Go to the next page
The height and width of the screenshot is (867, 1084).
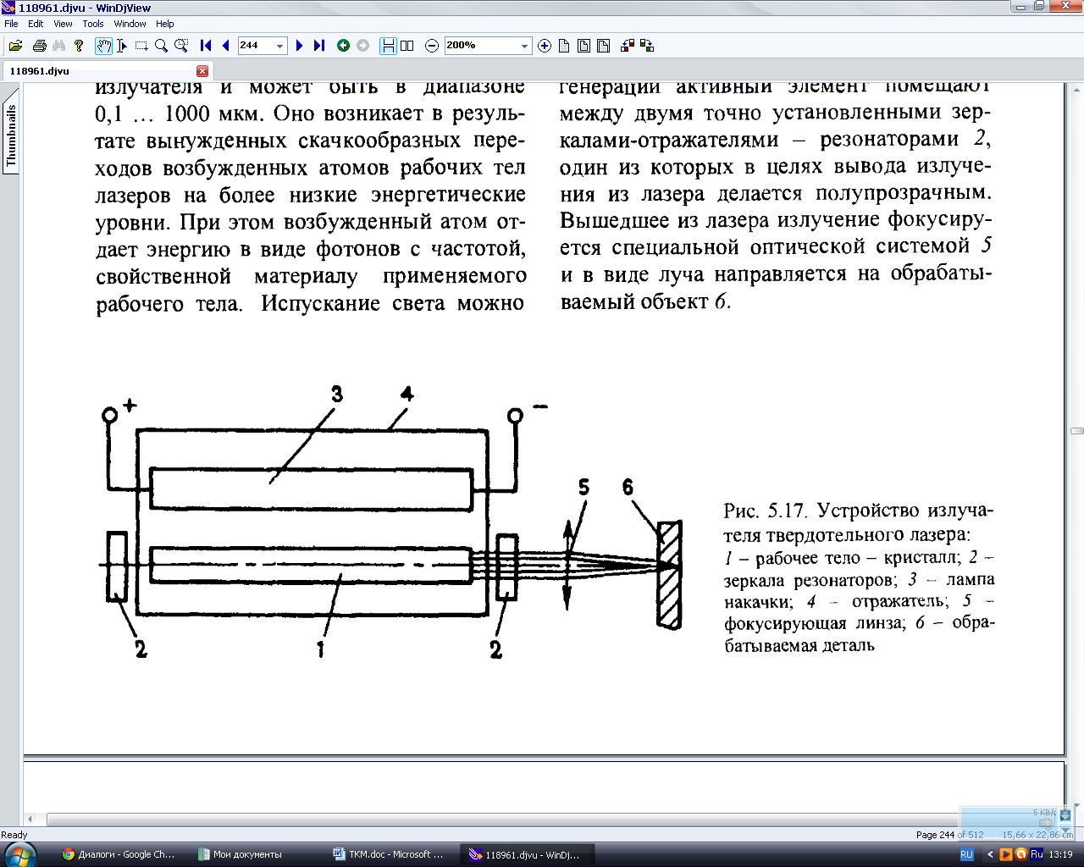(x=299, y=46)
